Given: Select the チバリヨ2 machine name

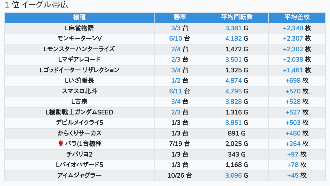Looking at the screenshot, I should (79, 154).
